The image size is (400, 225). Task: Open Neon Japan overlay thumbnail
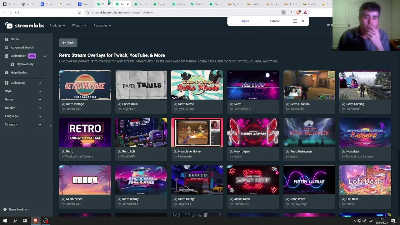tap(253, 132)
